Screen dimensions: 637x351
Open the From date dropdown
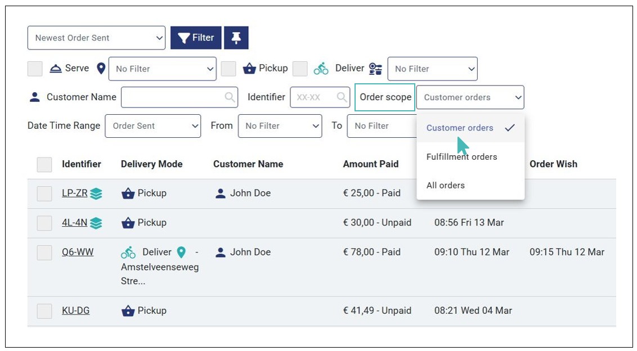pos(280,126)
